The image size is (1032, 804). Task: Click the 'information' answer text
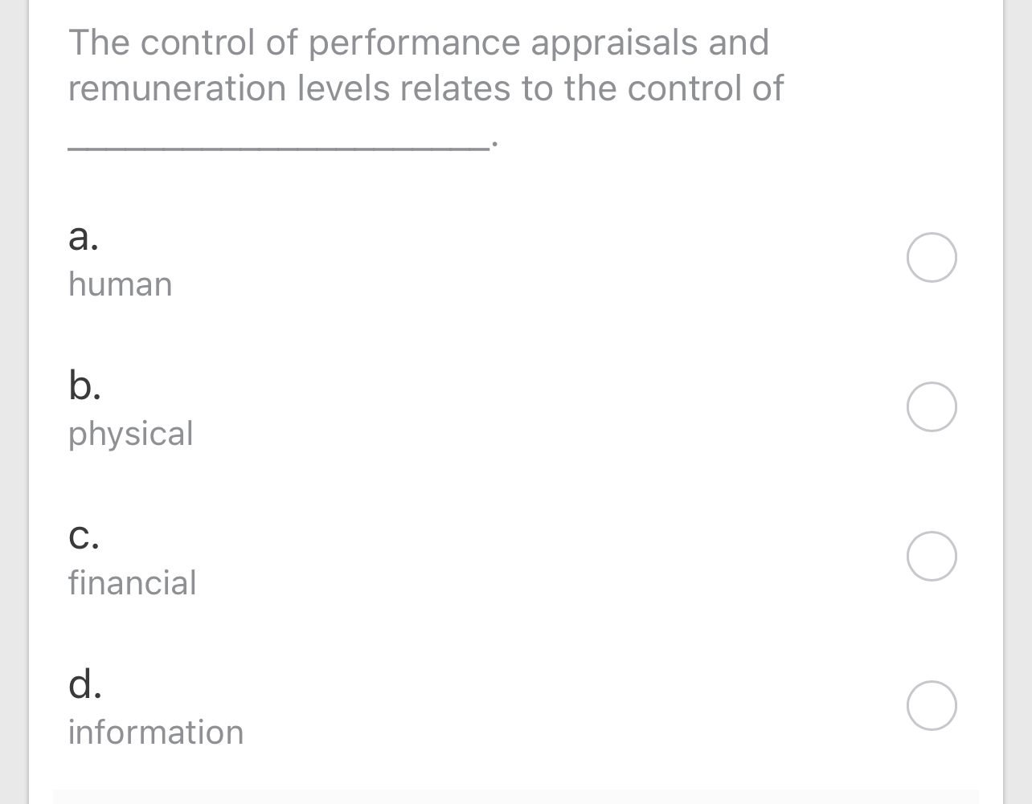point(156,733)
